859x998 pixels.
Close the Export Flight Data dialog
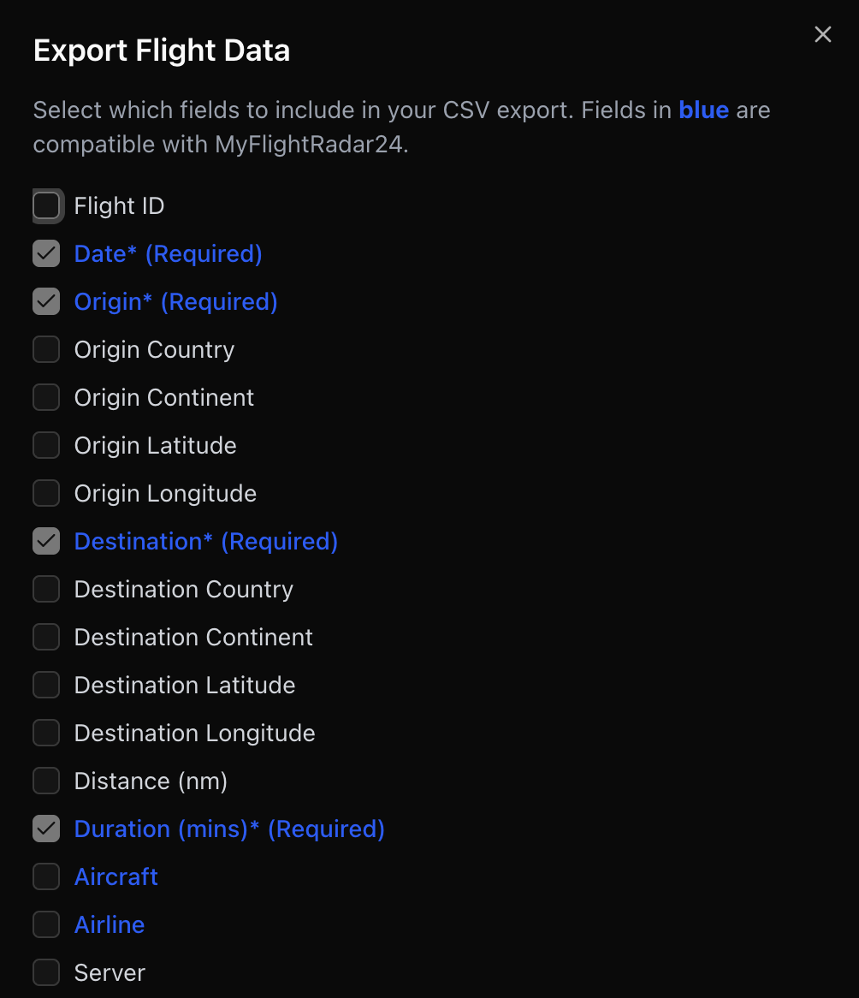[822, 34]
